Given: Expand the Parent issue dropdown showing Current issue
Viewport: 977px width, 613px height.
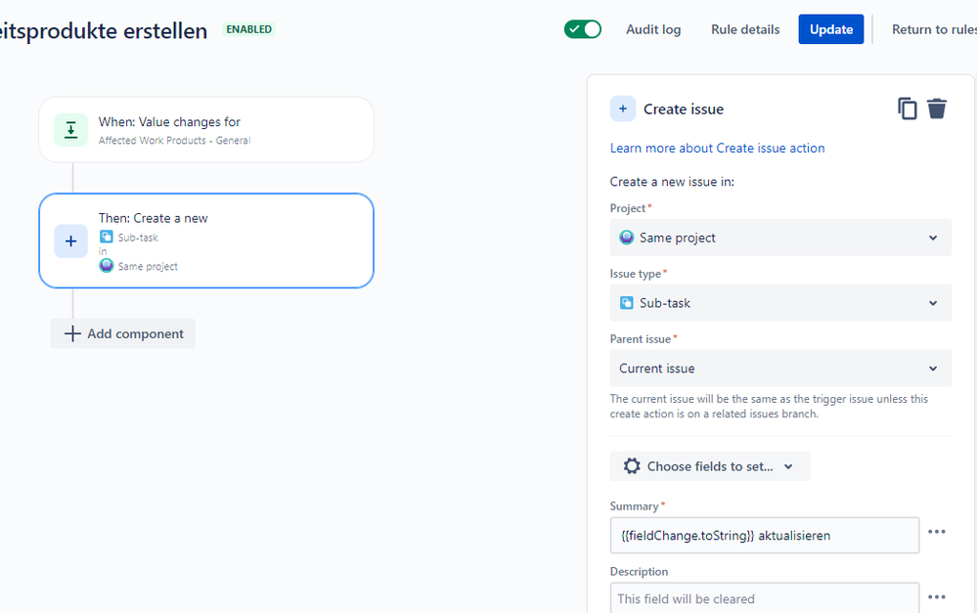Looking at the screenshot, I should point(780,369).
